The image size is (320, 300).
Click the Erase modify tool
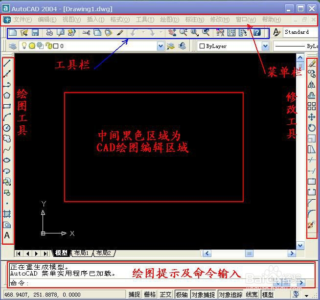(312, 63)
